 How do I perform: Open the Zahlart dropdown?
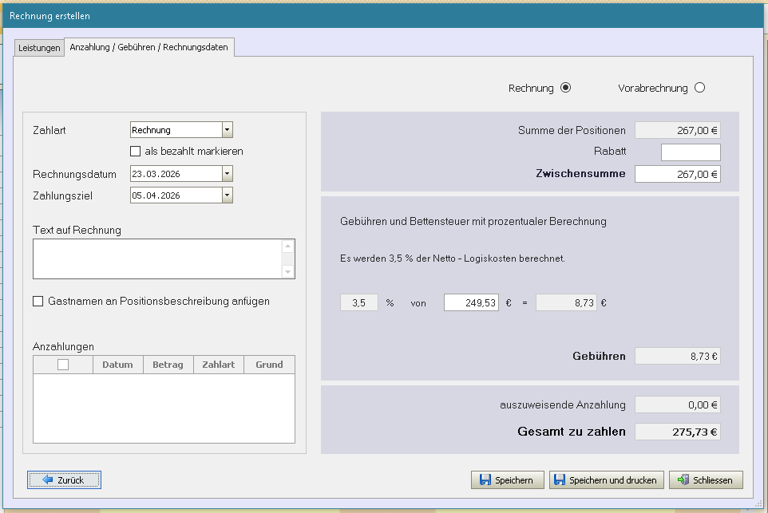[x=227, y=130]
